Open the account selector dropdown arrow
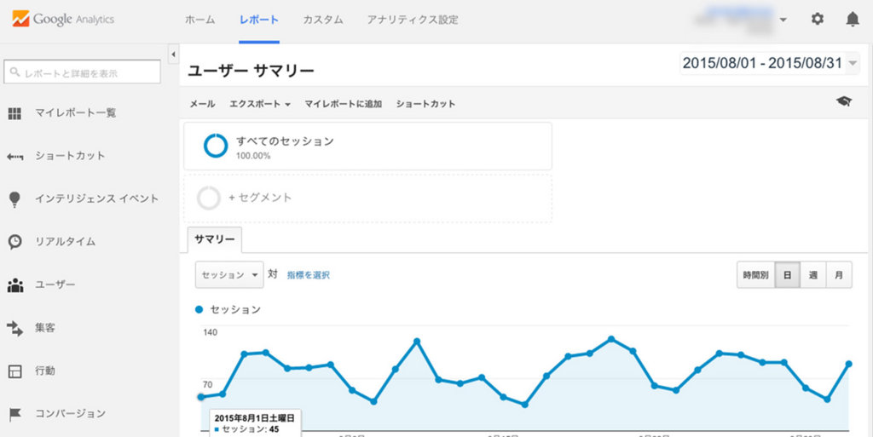 coord(783,20)
